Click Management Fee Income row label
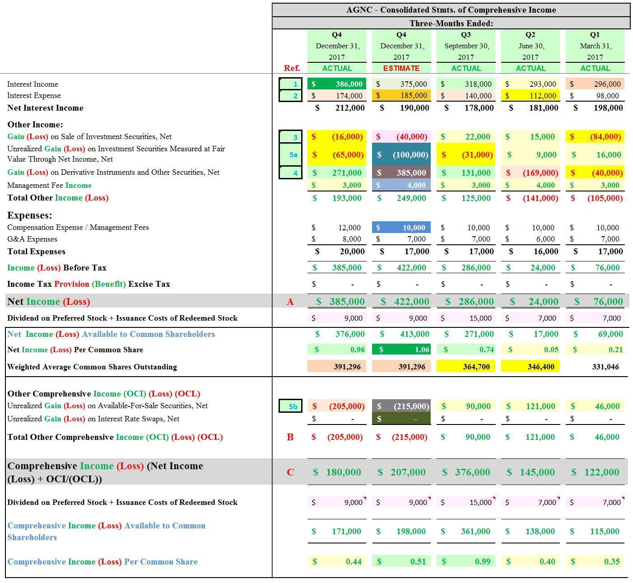Image resolution: width=633 pixels, height=583 pixels. pyautogui.click(x=49, y=185)
